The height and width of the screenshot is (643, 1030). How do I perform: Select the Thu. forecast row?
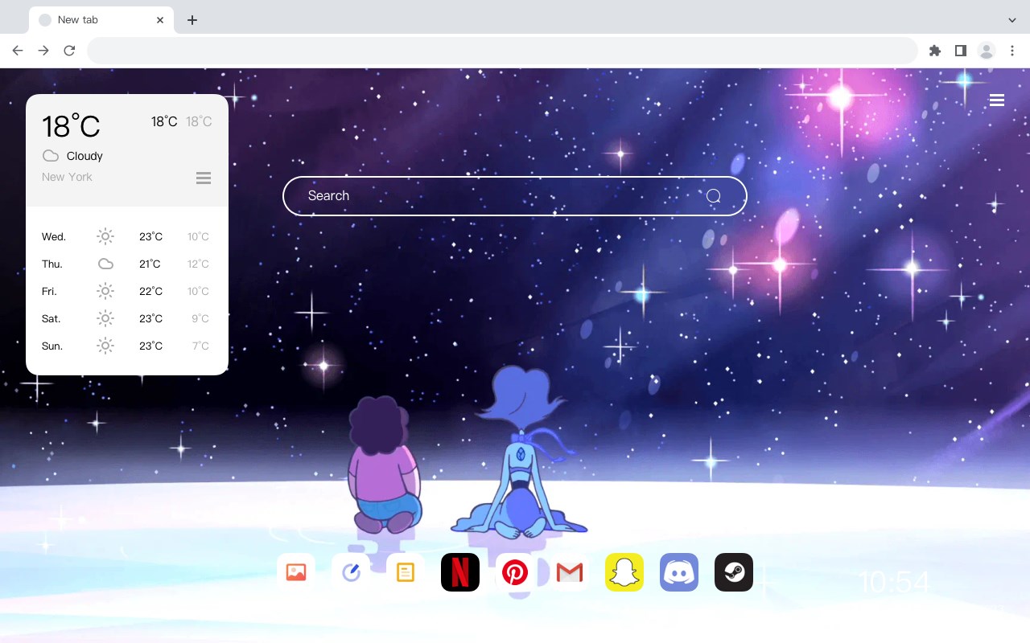tap(127, 264)
